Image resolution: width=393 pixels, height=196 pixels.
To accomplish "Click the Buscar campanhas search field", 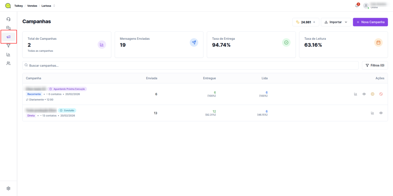I will click(190, 65).
